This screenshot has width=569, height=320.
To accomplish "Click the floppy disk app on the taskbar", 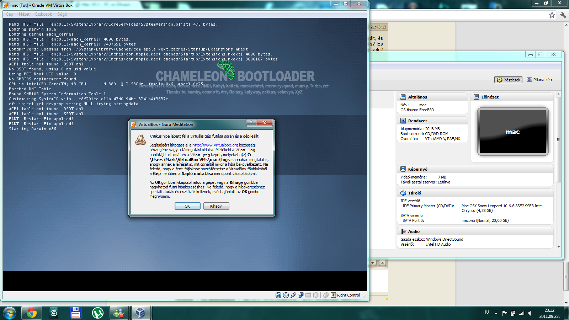I will [75, 313].
